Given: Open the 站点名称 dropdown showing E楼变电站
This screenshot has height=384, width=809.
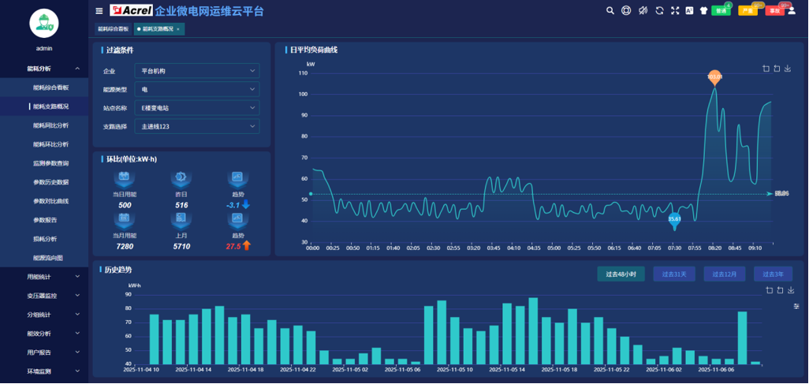Looking at the screenshot, I should coord(196,108).
